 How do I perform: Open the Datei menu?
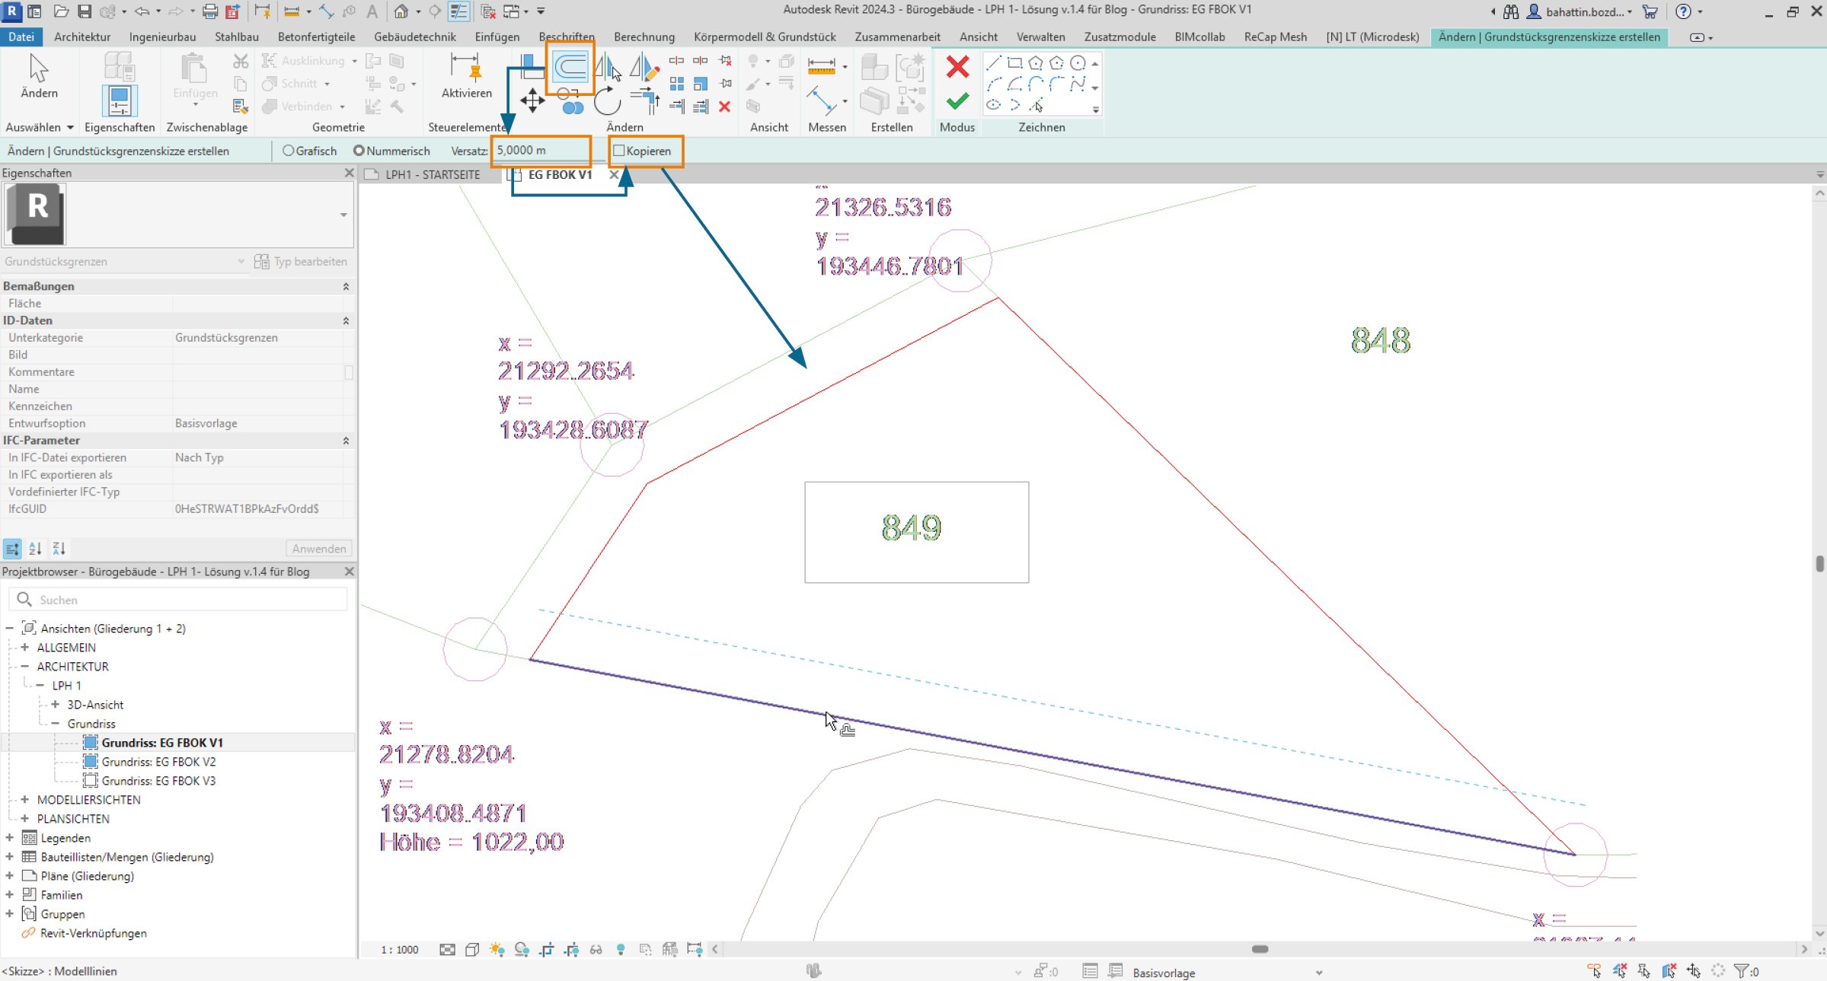tap(21, 37)
